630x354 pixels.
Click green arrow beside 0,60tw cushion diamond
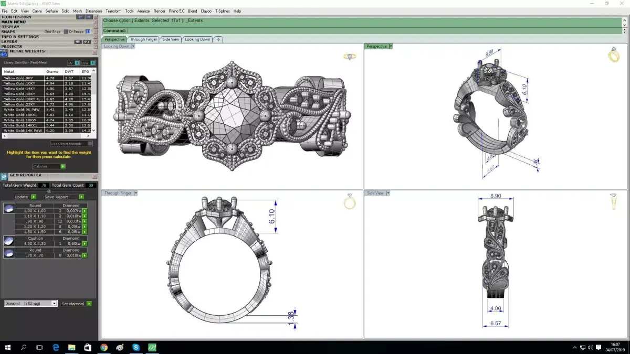tap(85, 244)
